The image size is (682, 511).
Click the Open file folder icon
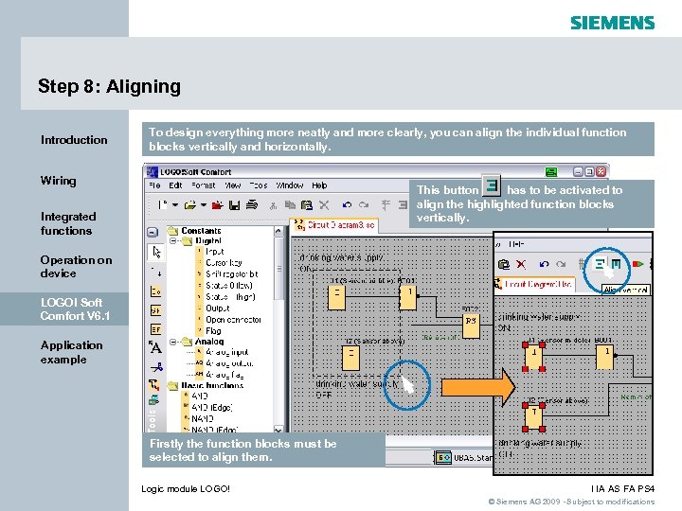[x=189, y=205]
